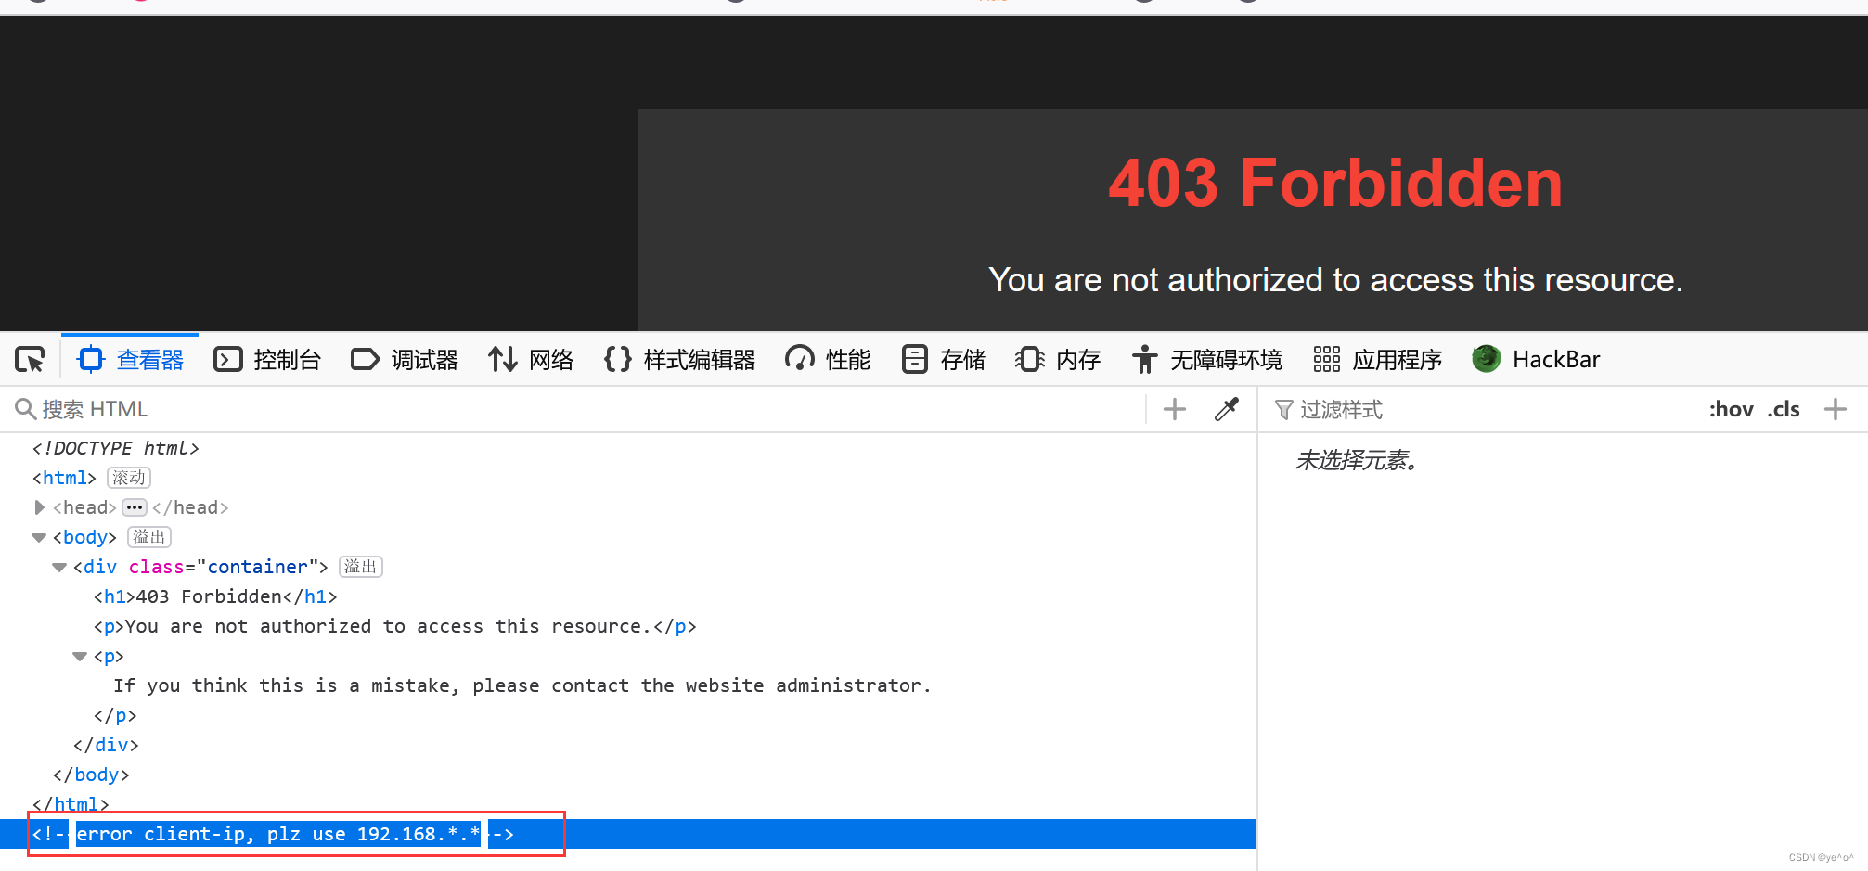Open the 性能 Performance panel

click(826, 359)
